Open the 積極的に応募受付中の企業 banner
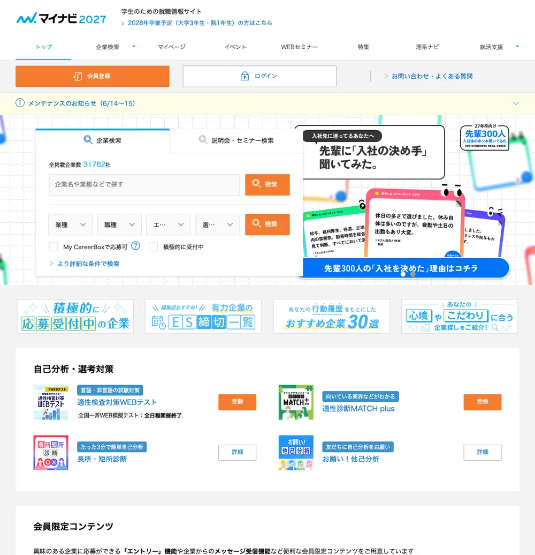 75,316
